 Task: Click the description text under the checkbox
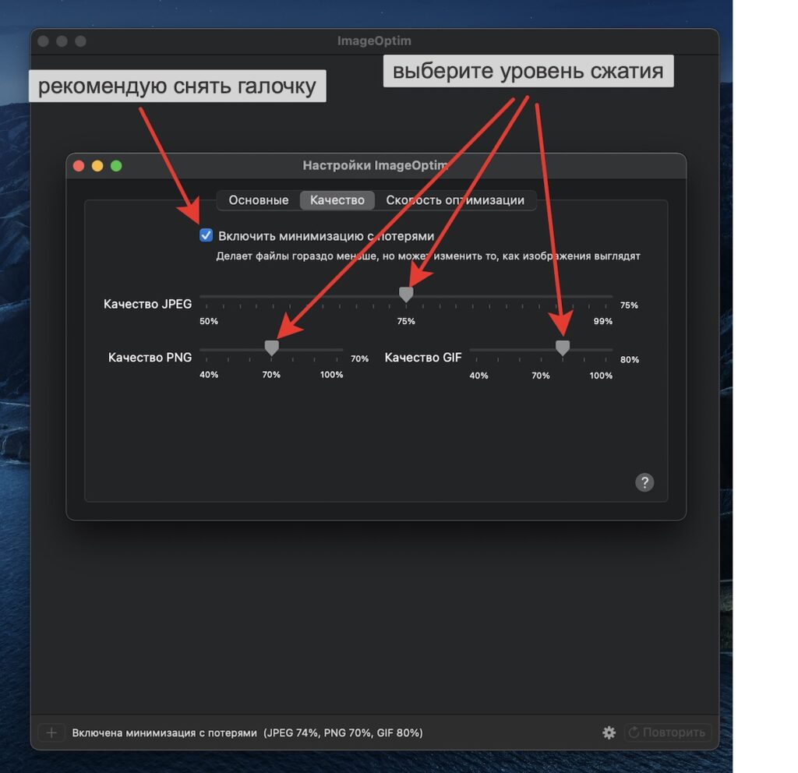coord(428,256)
